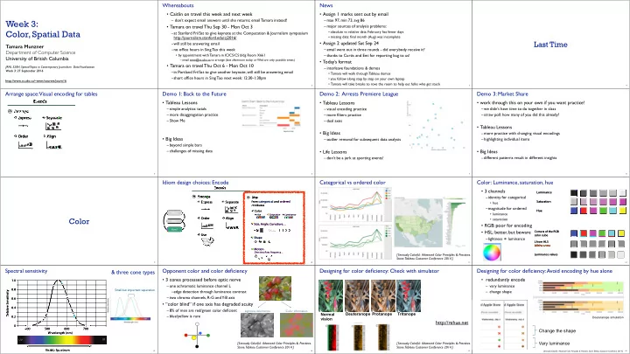Click the Tamara Munzner author name

coord(24,46)
